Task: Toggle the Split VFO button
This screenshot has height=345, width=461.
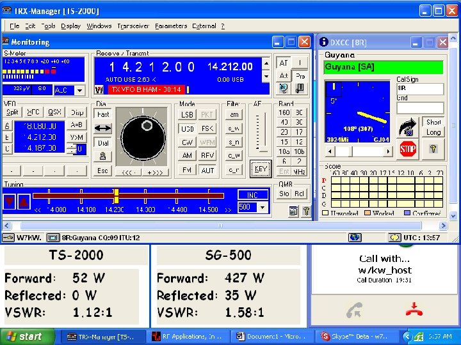Action: click(x=12, y=112)
